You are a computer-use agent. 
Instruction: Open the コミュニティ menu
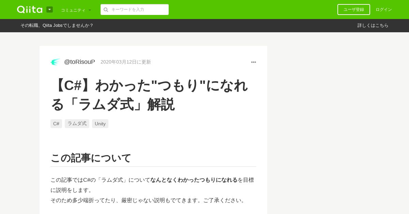pyautogui.click(x=76, y=10)
